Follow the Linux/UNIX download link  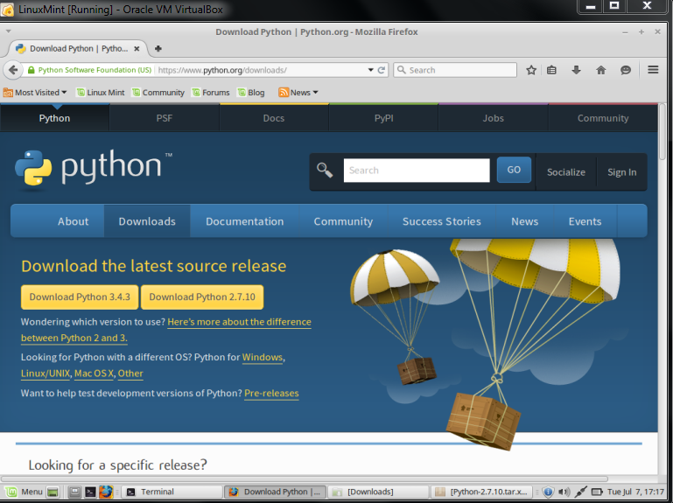pyautogui.click(x=46, y=374)
